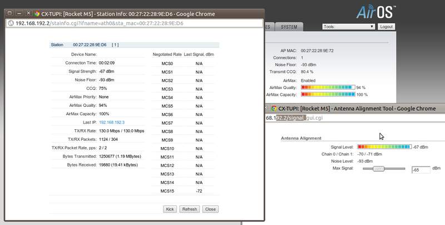Click the Max Signal dBm input field
The height and width of the screenshot is (225, 445).
(x=421, y=170)
